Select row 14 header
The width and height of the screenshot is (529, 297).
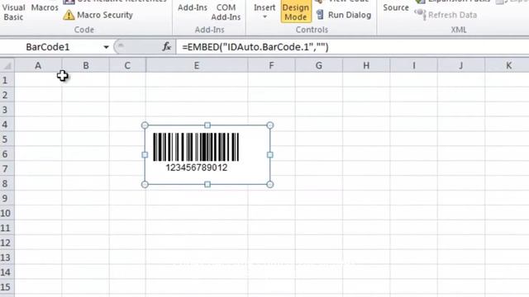(7, 272)
